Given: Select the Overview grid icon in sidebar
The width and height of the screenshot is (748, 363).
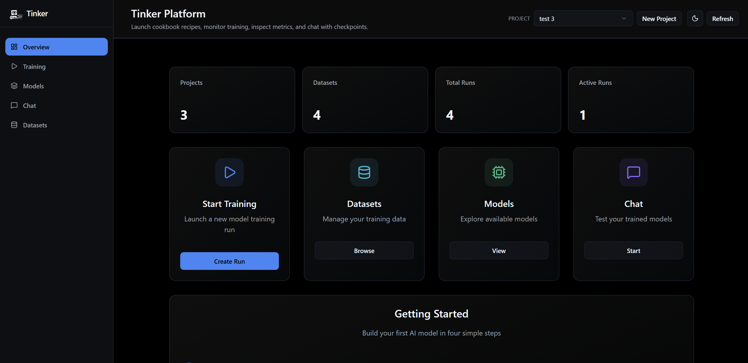Looking at the screenshot, I should [14, 47].
